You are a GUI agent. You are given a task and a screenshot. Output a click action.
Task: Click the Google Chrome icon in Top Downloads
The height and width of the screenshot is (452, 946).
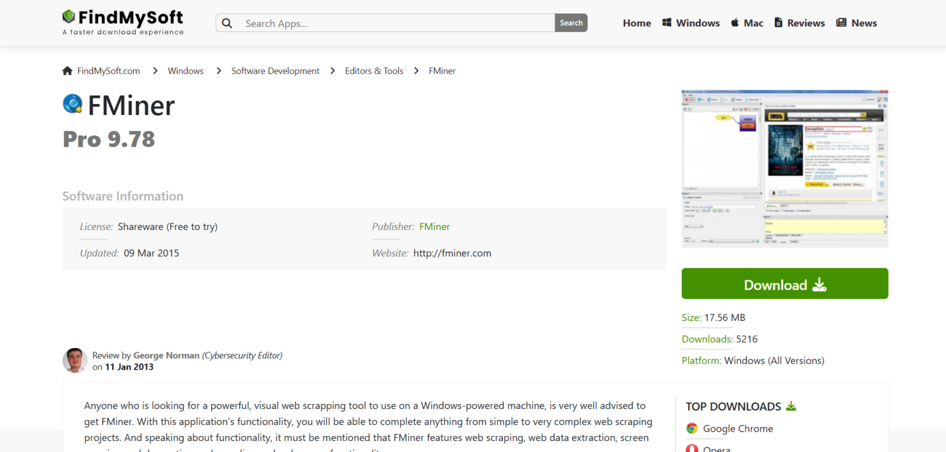[x=692, y=429]
